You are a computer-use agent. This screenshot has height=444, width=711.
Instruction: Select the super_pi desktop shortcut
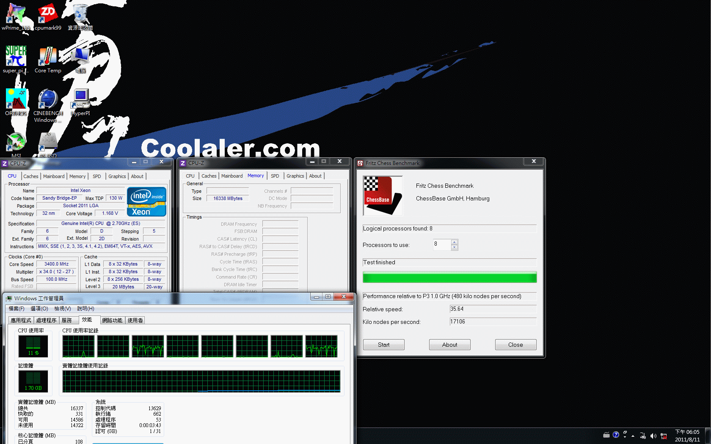pyautogui.click(x=16, y=59)
